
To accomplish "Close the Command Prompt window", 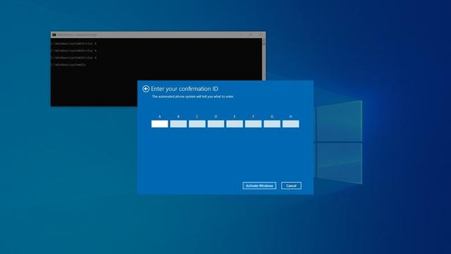I will click(261, 35).
